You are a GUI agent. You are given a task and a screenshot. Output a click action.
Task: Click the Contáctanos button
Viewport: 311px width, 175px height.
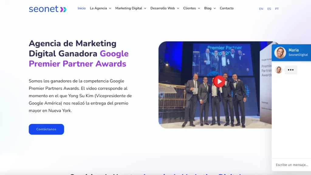[46, 129]
